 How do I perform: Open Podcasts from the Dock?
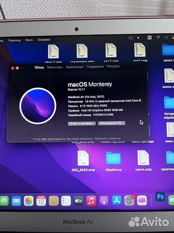(104, 201)
